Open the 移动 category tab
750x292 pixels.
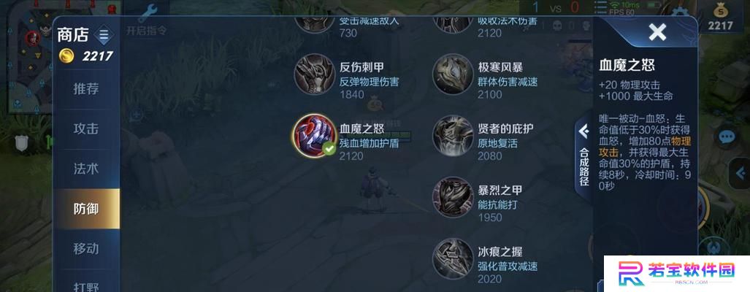pyautogui.click(x=86, y=248)
